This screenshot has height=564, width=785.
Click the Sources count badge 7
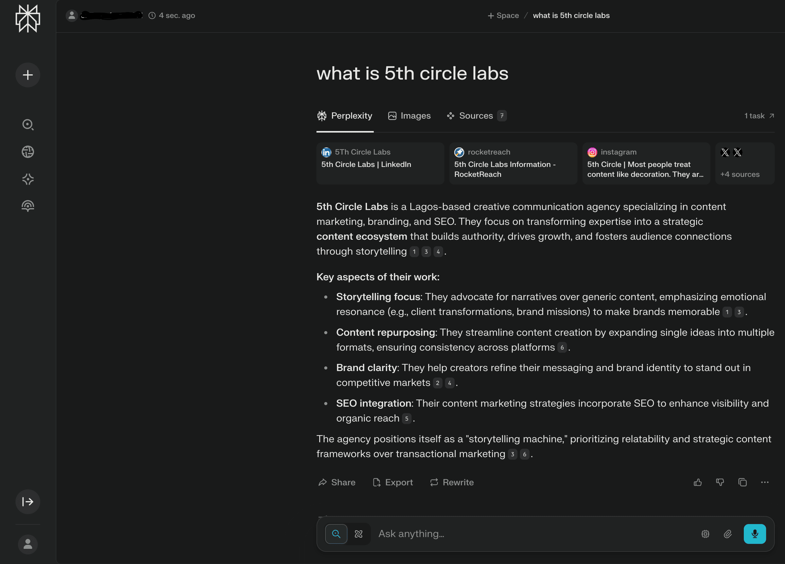(501, 115)
